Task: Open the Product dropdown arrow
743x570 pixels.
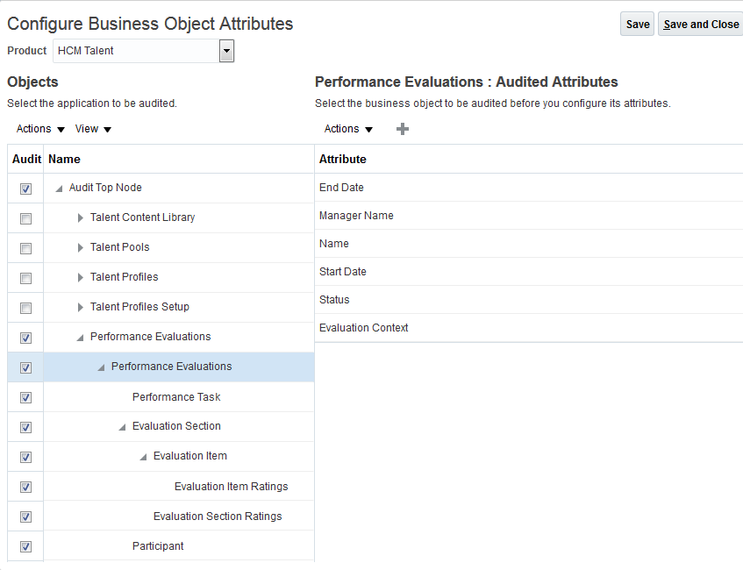Action: coord(226,51)
